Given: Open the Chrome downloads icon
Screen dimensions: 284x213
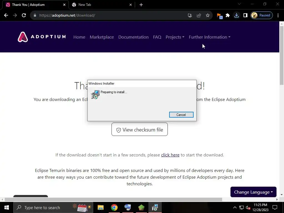Looking at the screenshot, I should [x=236, y=15].
